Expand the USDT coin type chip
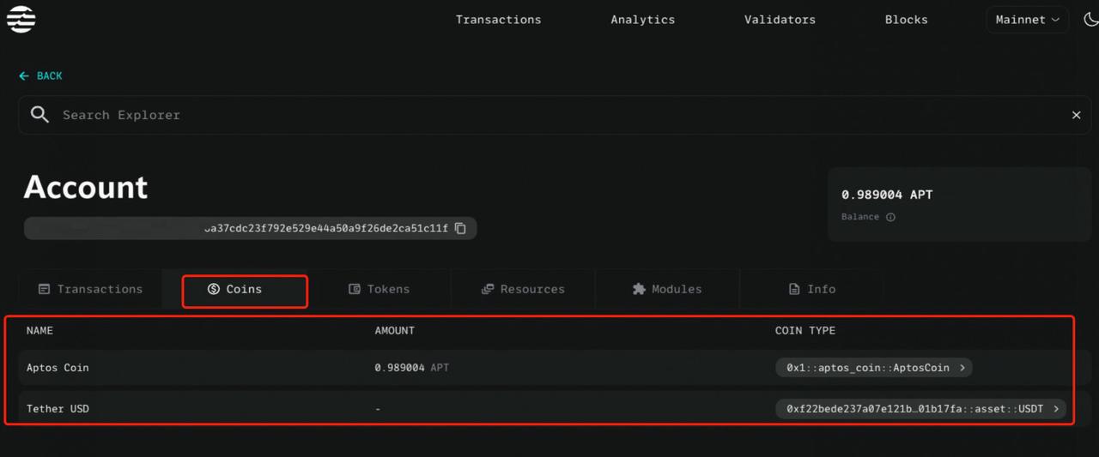The height and width of the screenshot is (457, 1099). pos(921,409)
